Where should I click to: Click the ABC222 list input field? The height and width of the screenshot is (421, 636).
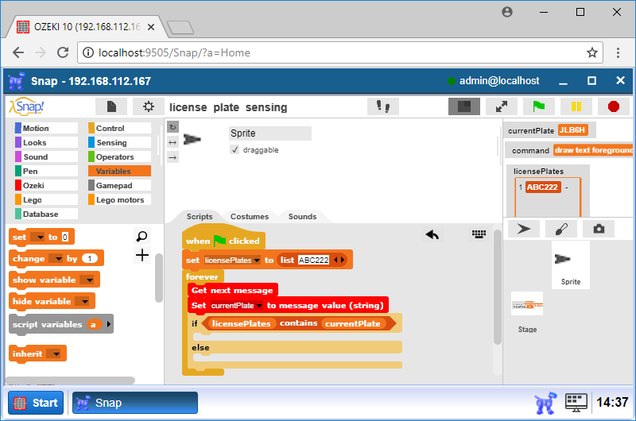tap(313, 260)
